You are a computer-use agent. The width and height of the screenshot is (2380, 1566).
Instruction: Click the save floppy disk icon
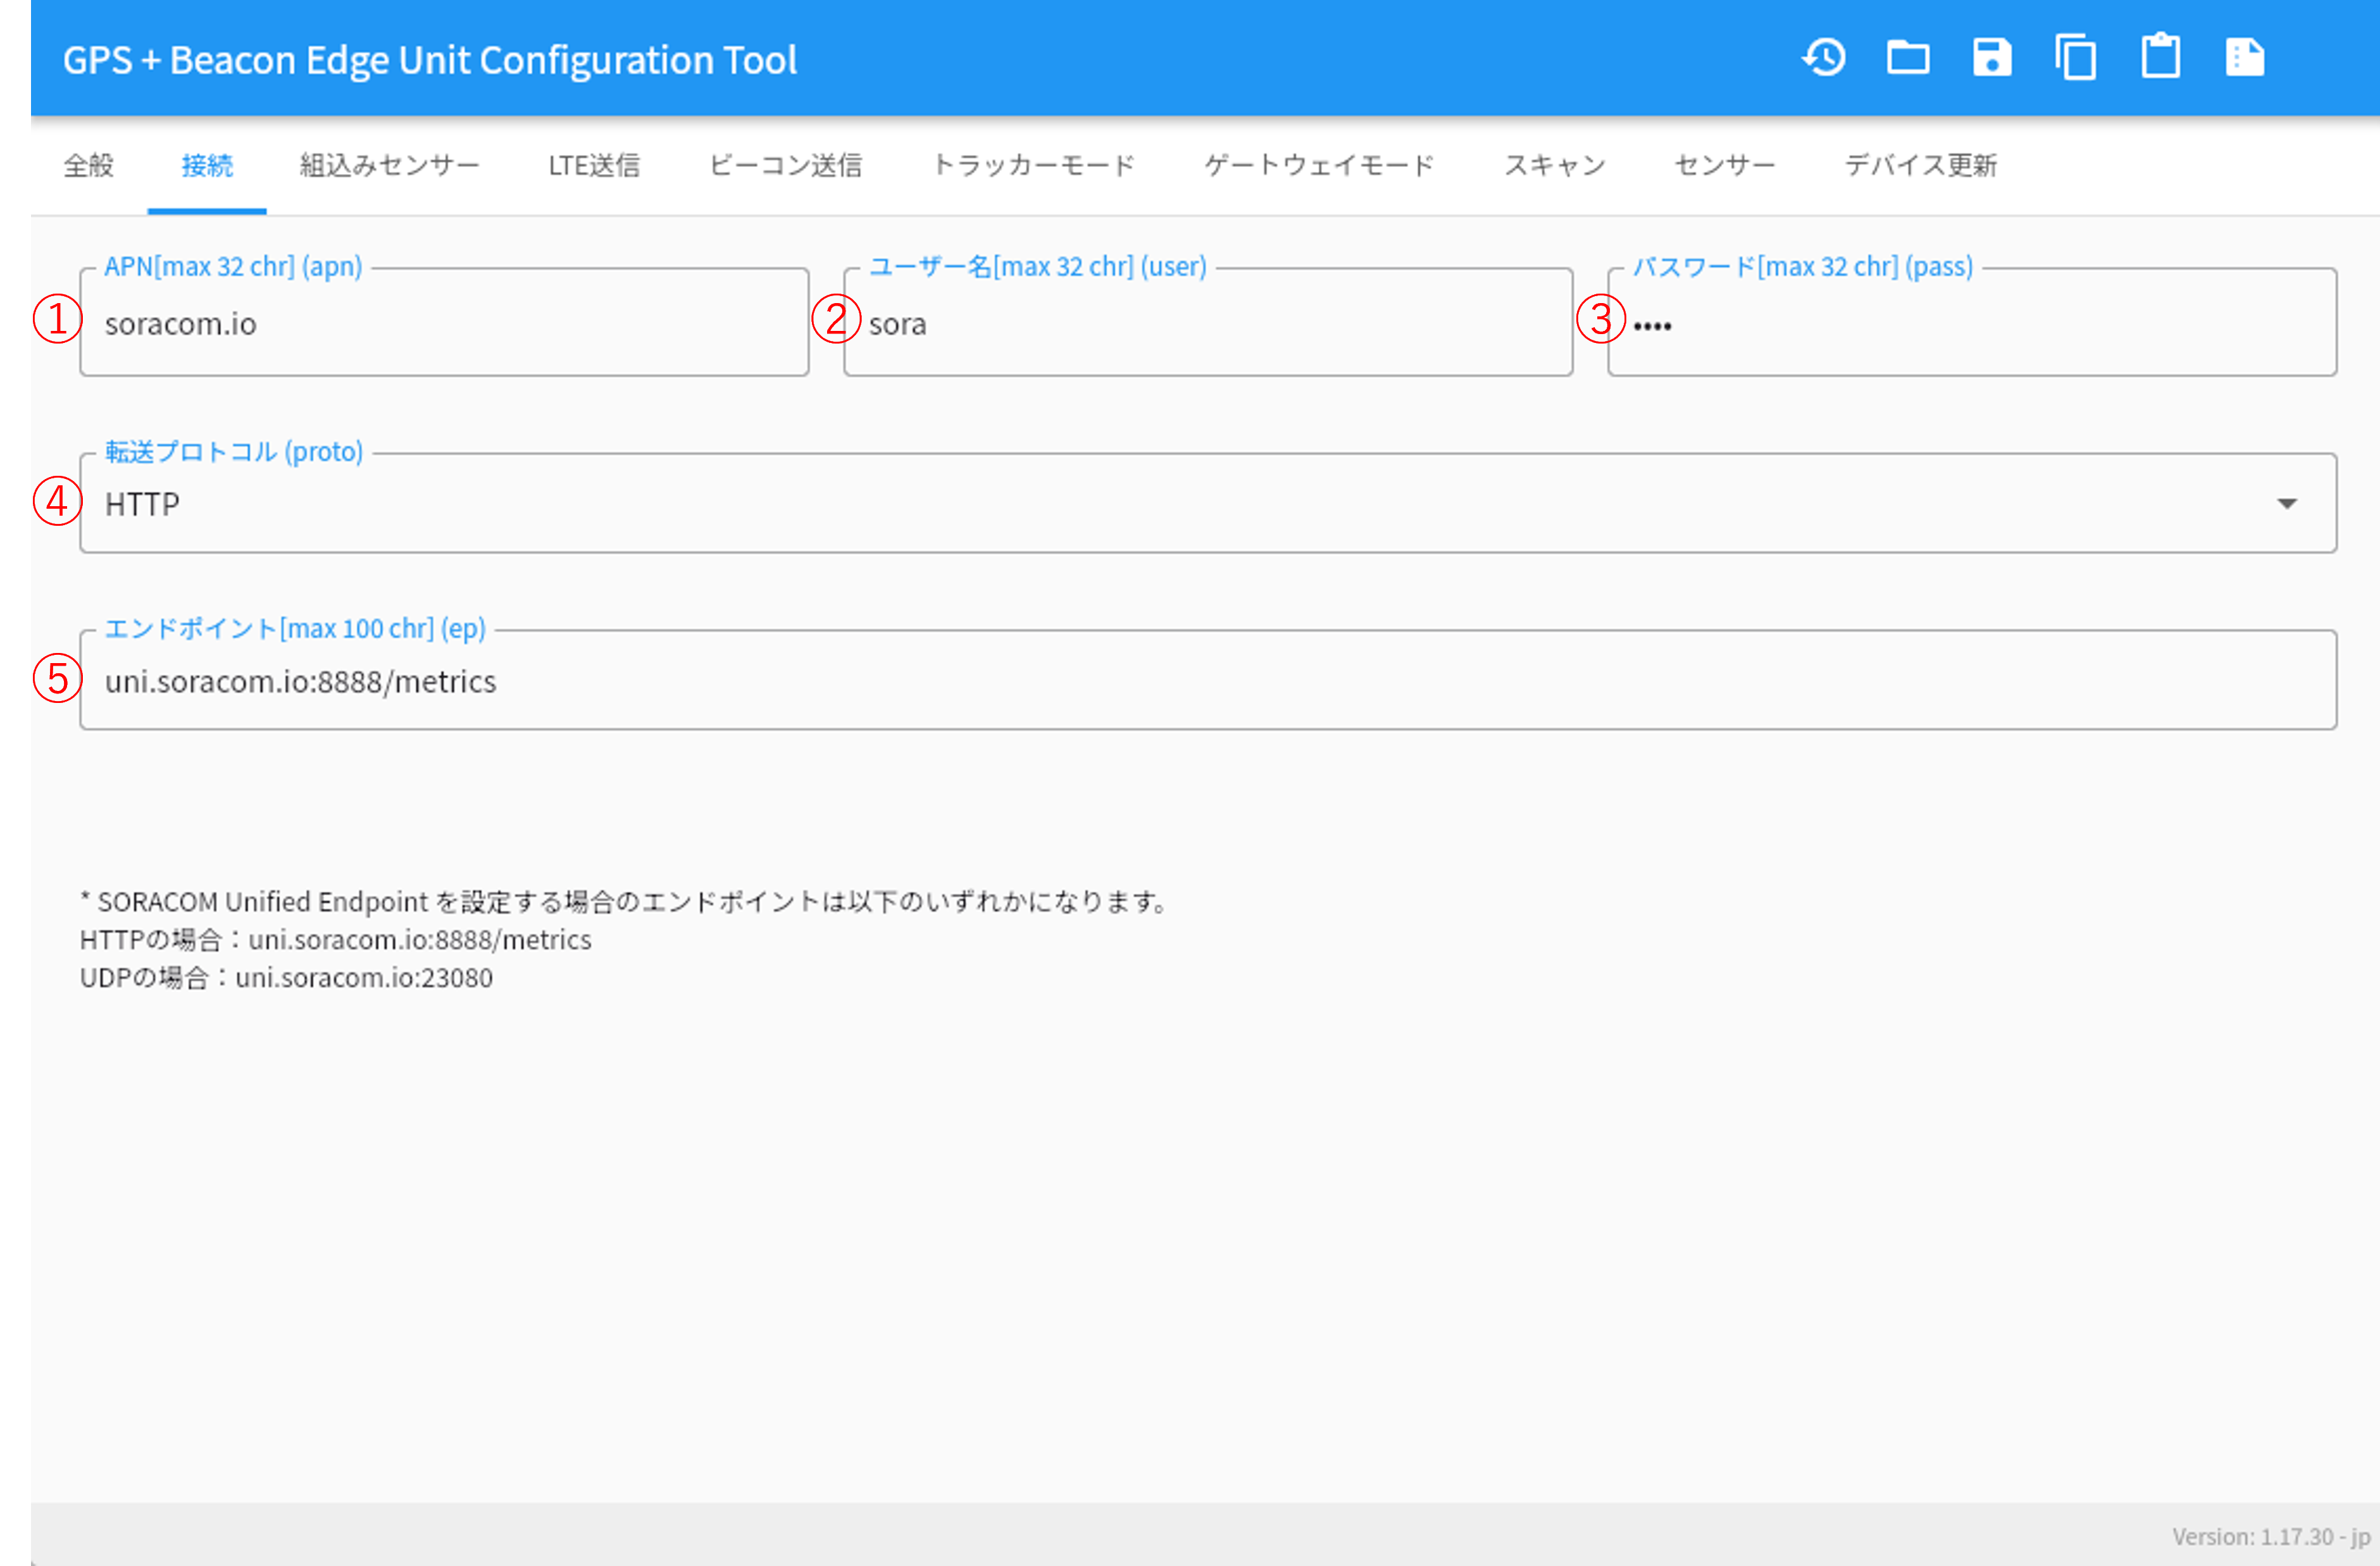pyautogui.click(x=1992, y=58)
